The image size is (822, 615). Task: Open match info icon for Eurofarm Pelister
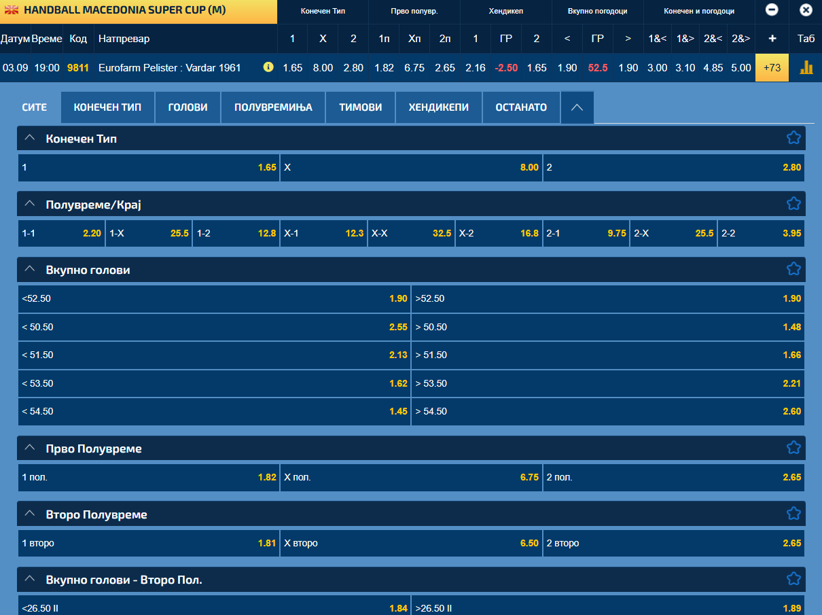268,67
